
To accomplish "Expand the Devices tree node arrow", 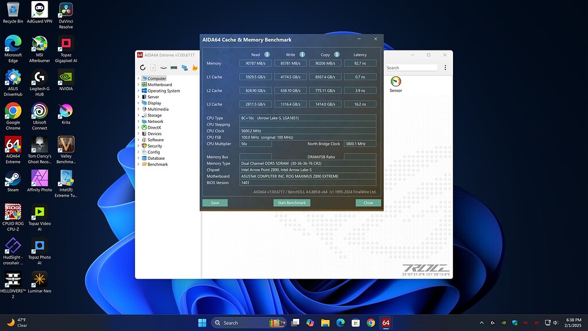I will point(138,133).
